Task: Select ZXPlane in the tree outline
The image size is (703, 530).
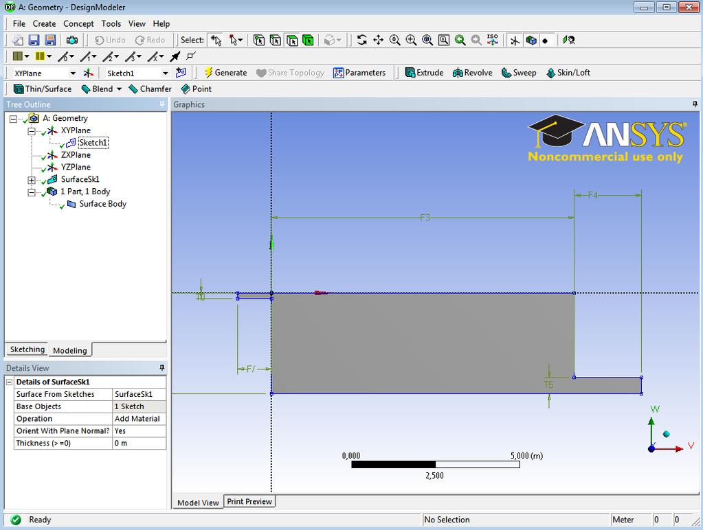Action: [x=76, y=154]
